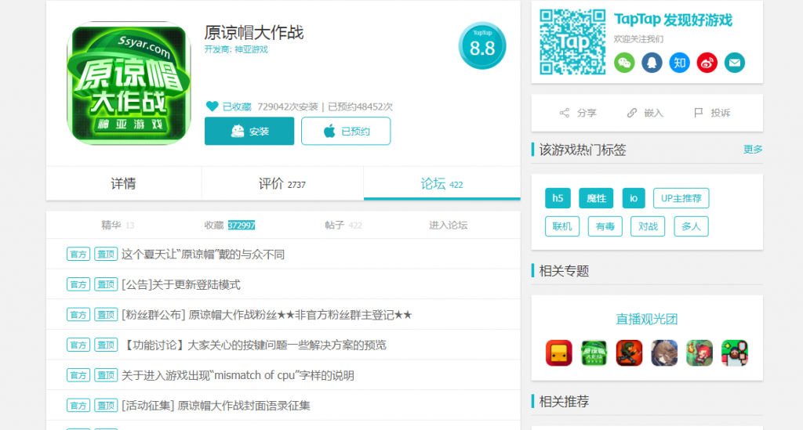Click the WeChat social icon
The height and width of the screenshot is (430, 803).
point(624,63)
